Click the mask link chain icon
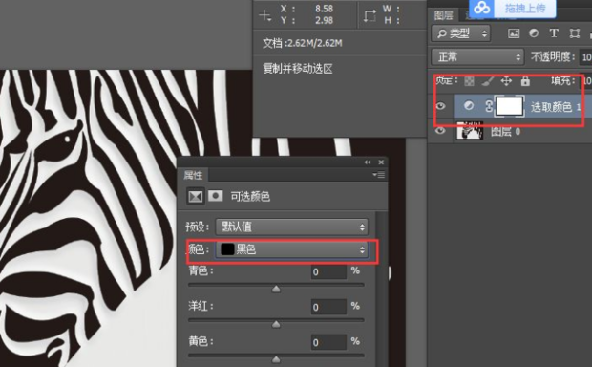This screenshot has width=592, height=367. [x=489, y=106]
